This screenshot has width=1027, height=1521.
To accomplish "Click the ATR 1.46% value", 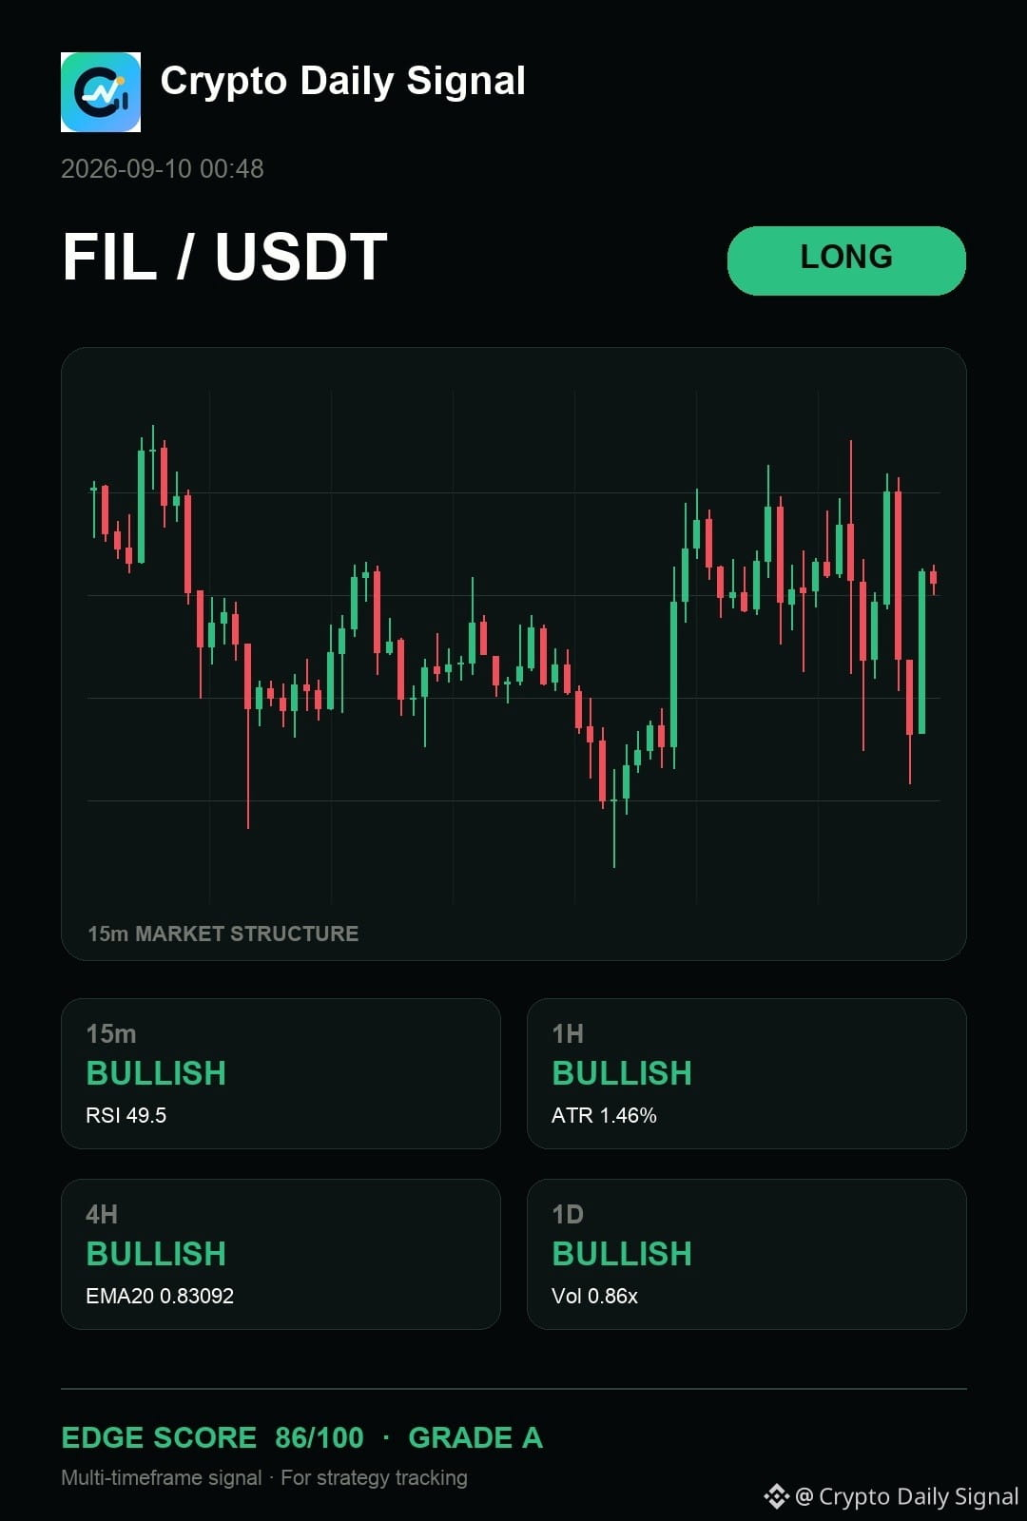I will point(604,1115).
